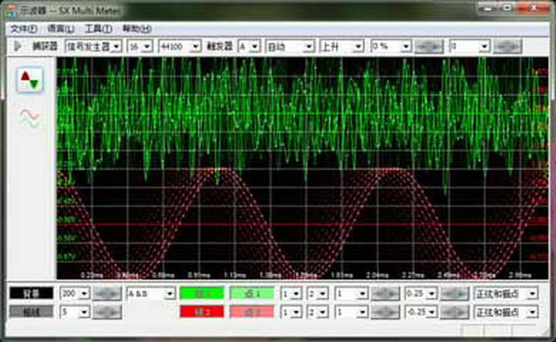Viewport: 556px width, 342px height.
Task: Click the red and green triangles icon
Action: tap(30, 80)
